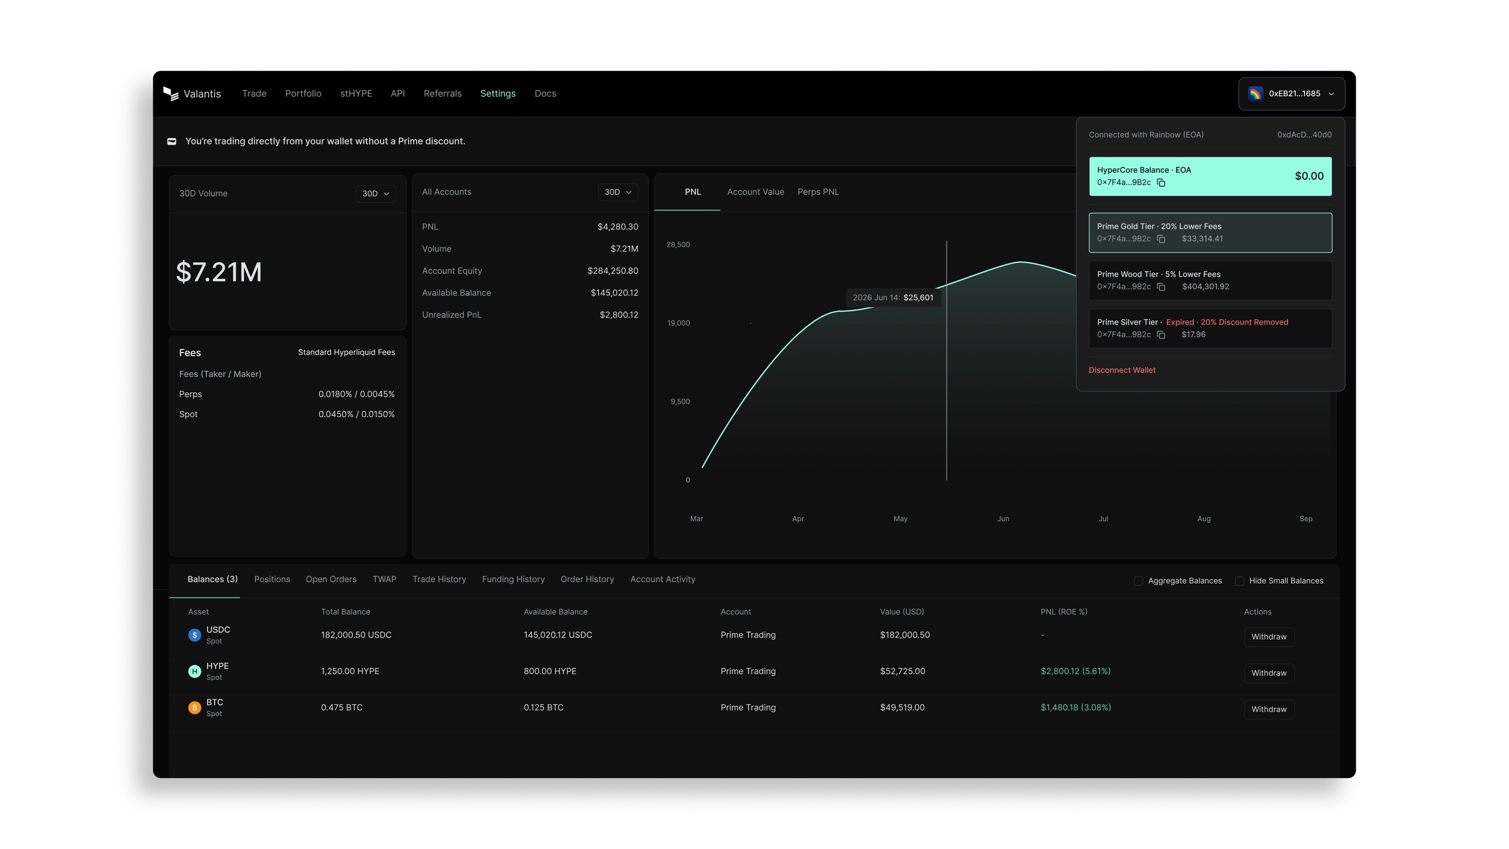Collapse the 0xEB21...1685 wallet dropdown
This screenshot has width=1509, height=849.
pos(1291,94)
